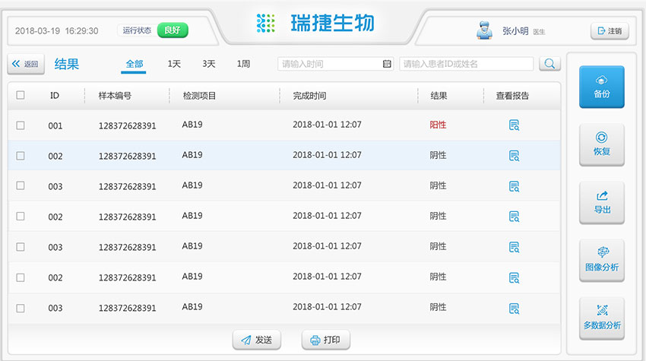Screen dimensions: 646x361
Task: View report icon in highlighted second row
Action: pos(514,156)
